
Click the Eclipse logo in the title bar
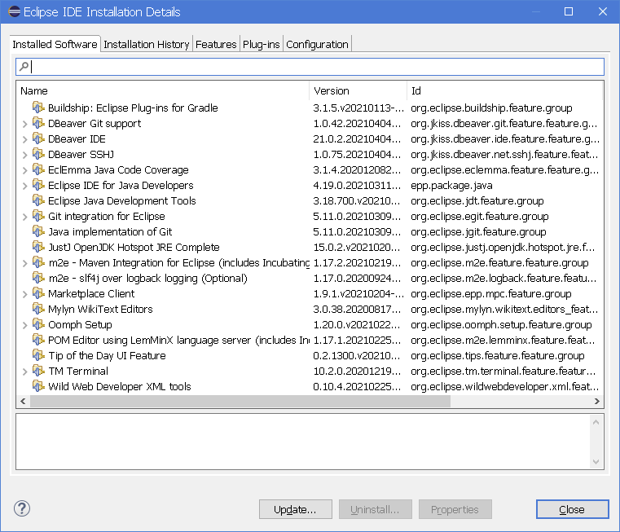[x=14, y=11]
